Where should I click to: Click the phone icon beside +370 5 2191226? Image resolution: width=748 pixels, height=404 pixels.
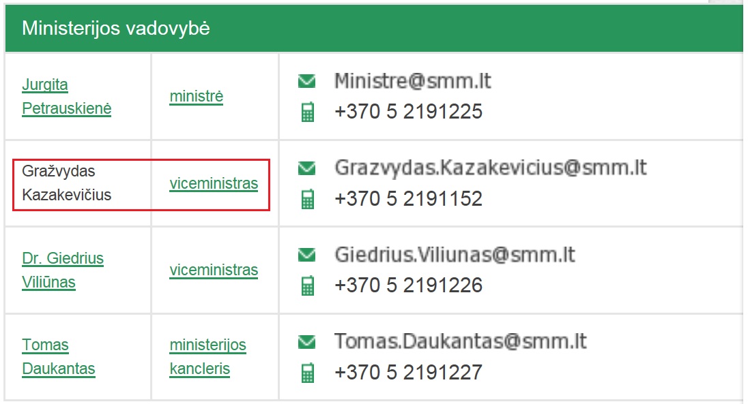tap(308, 285)
